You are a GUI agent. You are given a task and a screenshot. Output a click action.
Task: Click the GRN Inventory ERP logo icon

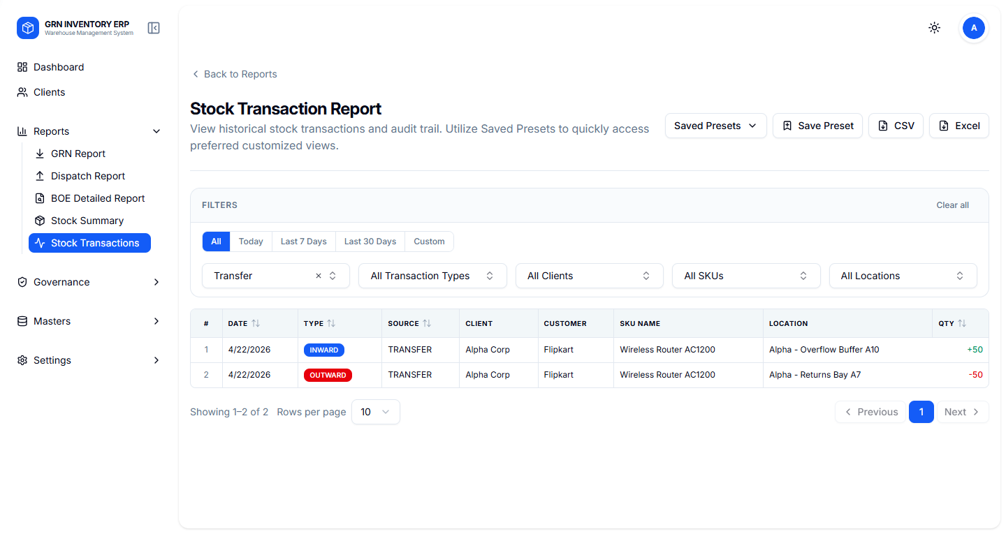point(28,28)
